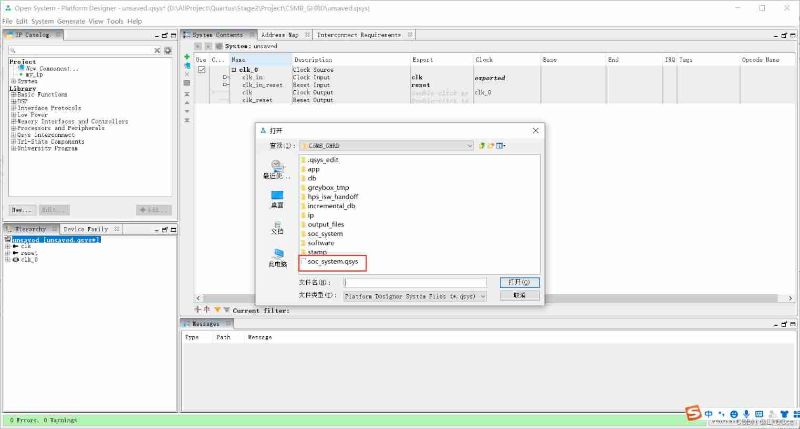
Task: Click Sogou input method S icon
Action: pyautogui.click(x=693, y=413)
